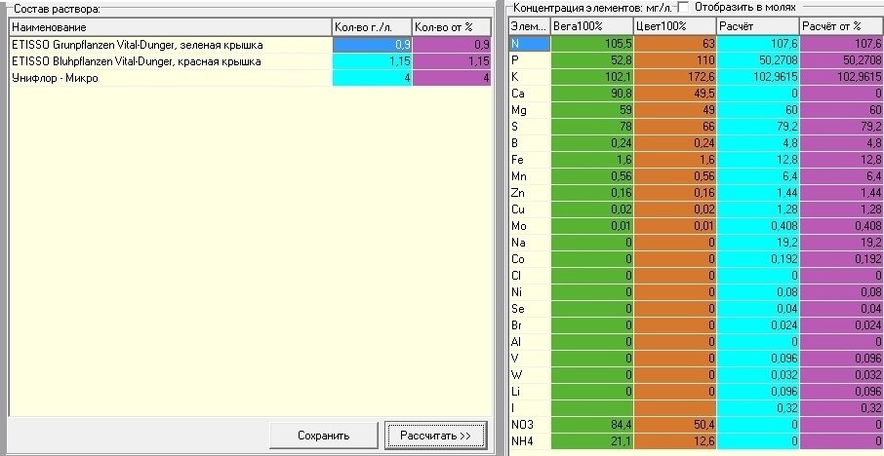Click the Расчёт column header
The height and width of the screenshot is (456, 884).
click(x=758, y=26)
